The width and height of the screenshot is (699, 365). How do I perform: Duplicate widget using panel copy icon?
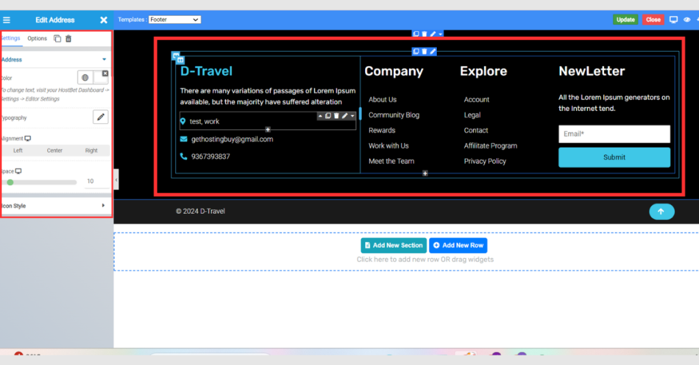click(x=57, y=39)
